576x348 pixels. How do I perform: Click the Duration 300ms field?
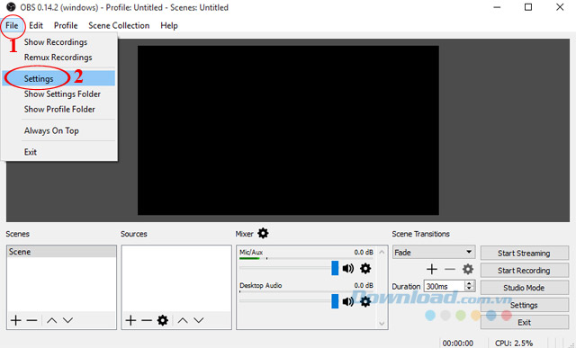[x=444, y=286]
